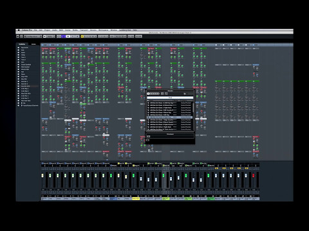Click the purple button in the toolbar
309x231 pixels.
pos(63,37)
